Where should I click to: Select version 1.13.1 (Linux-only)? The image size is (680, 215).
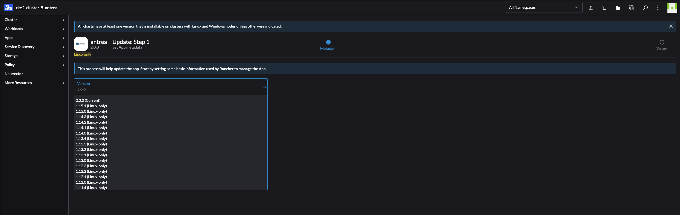coord(171,155)
